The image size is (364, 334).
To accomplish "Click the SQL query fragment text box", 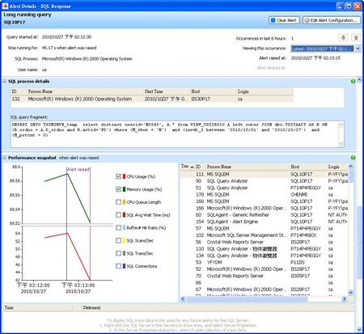I will (175, 134).
